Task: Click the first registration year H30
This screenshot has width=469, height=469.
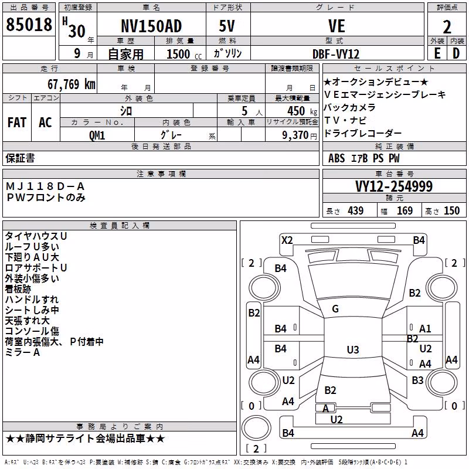Action: (x=78, y=28)
